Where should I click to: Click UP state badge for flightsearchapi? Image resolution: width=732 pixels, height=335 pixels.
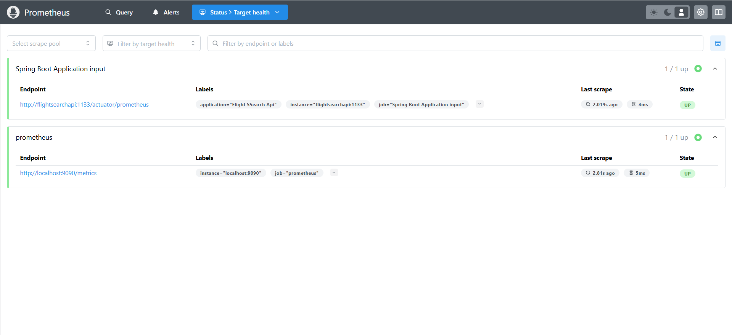[687, 105]
